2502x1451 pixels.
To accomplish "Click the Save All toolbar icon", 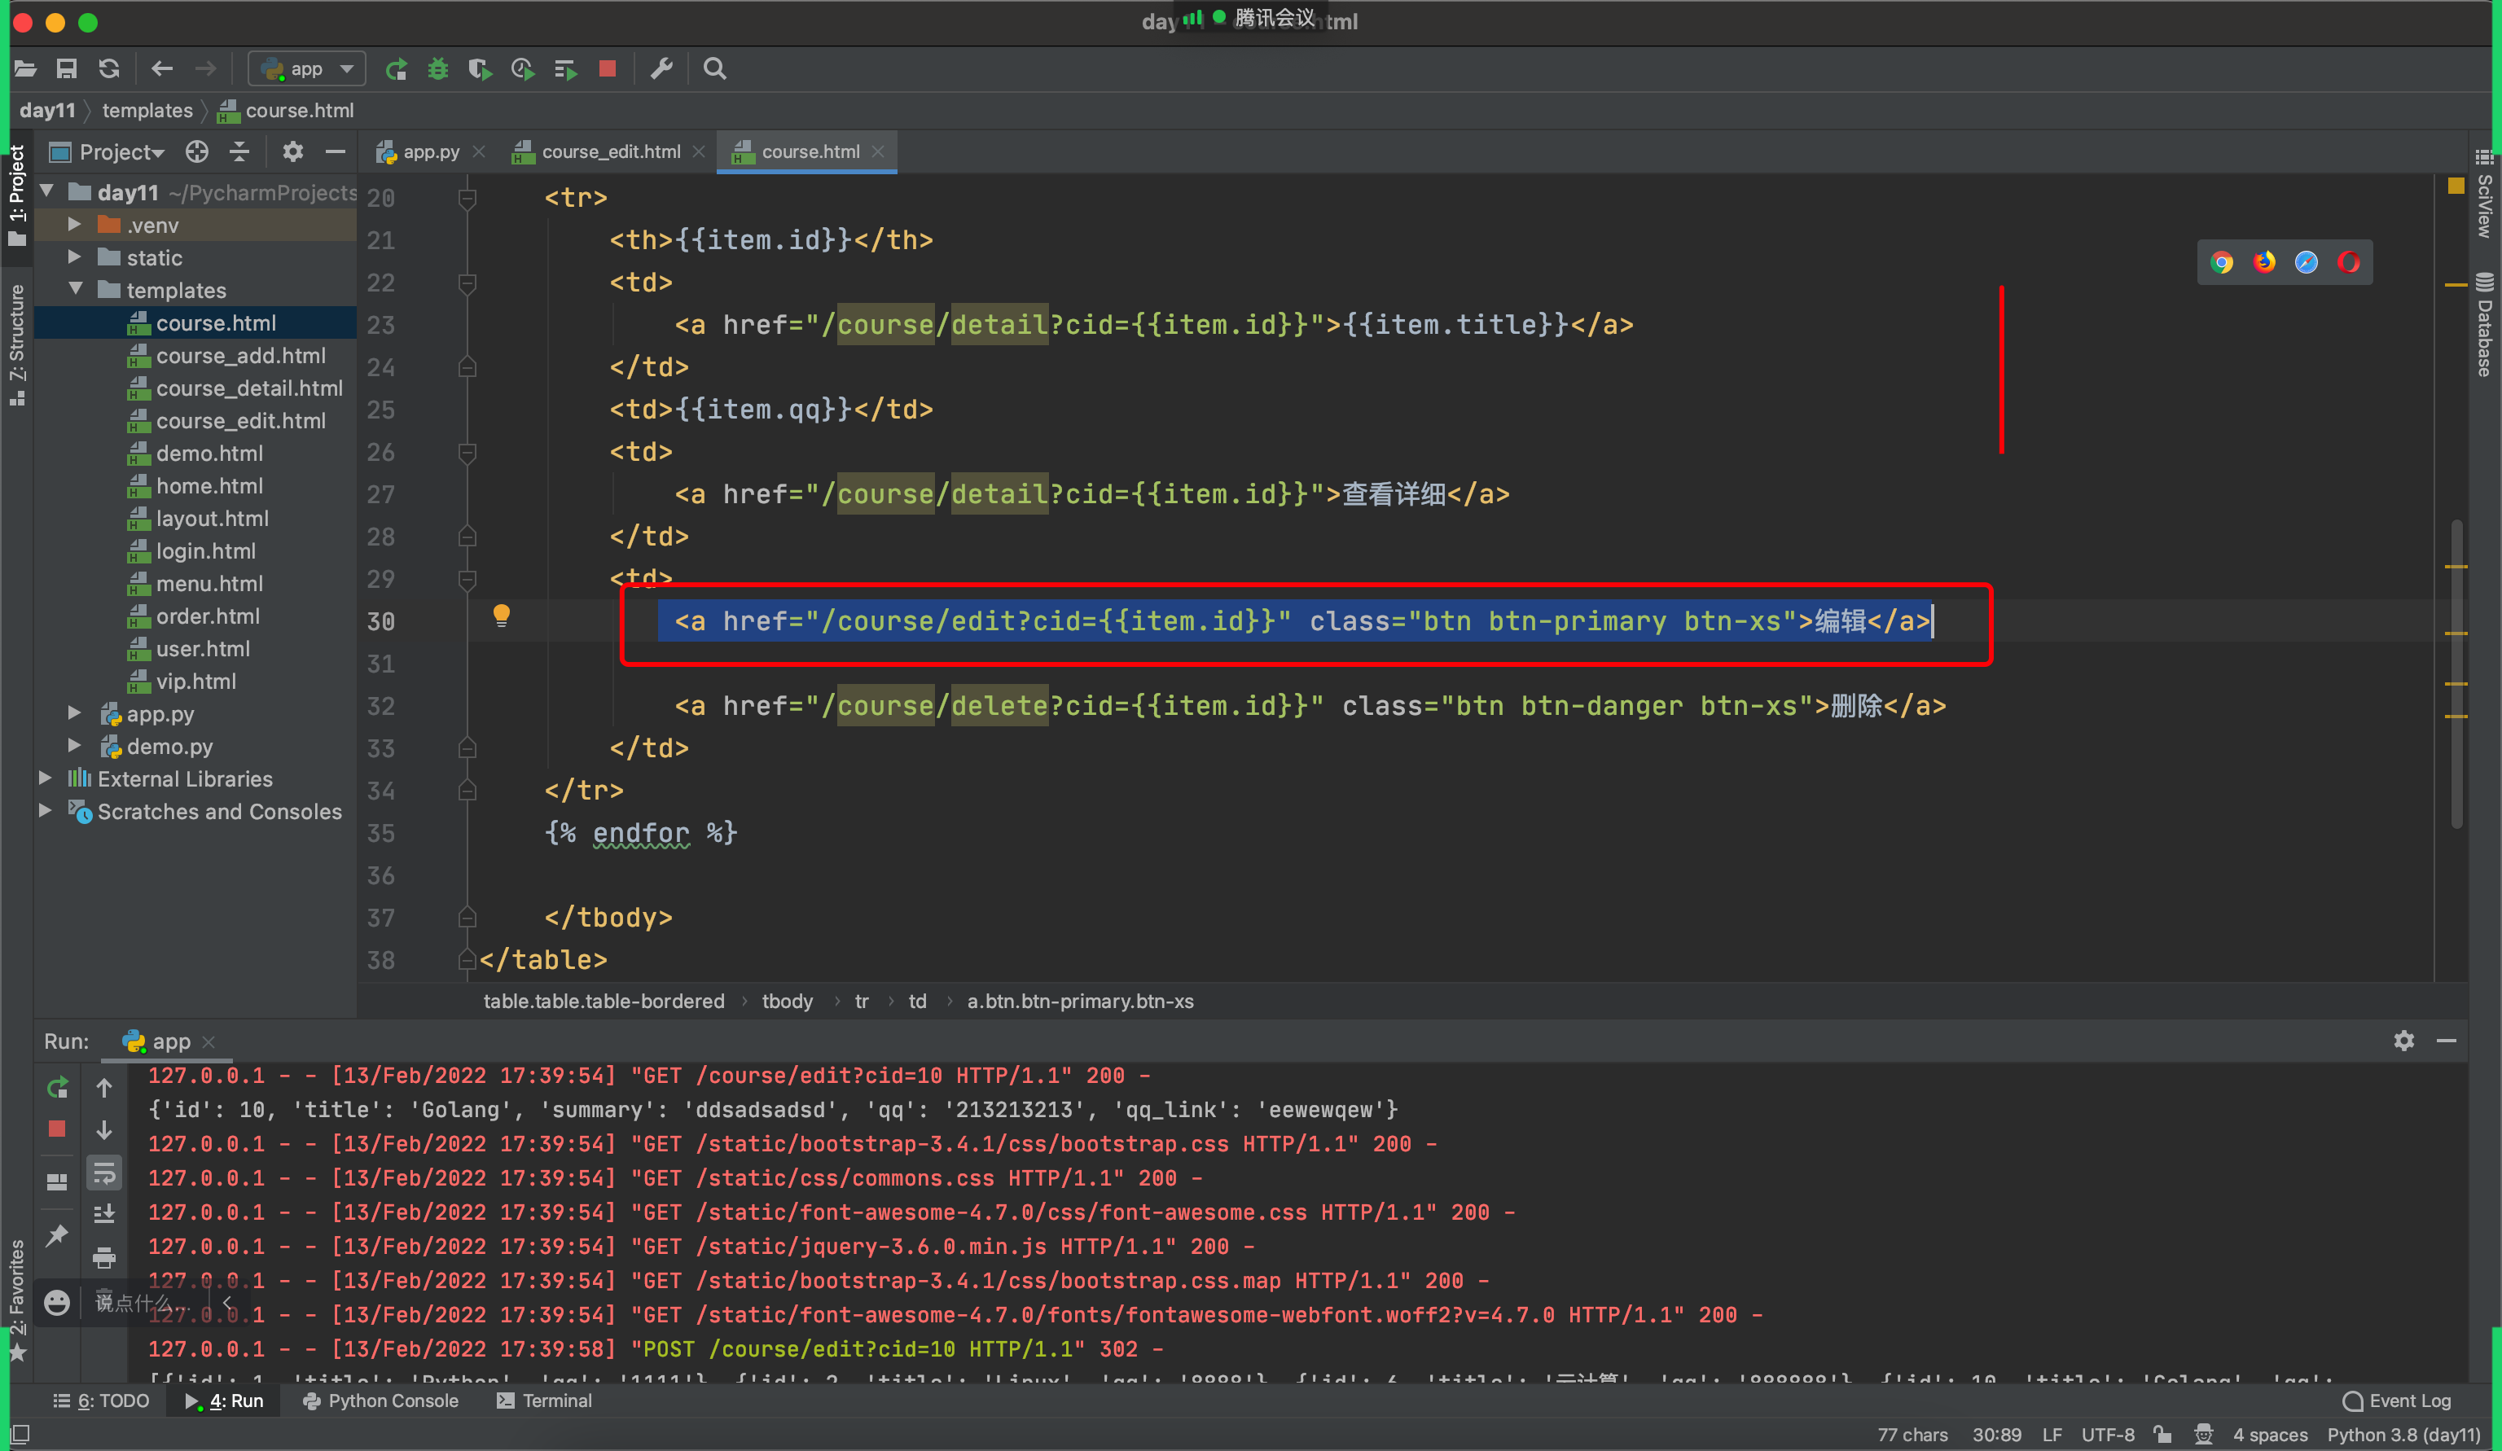I will click(67, 68).
